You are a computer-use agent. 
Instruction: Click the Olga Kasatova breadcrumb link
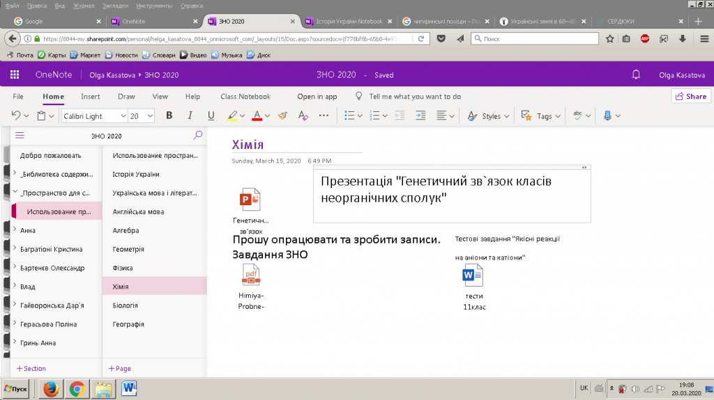click(112, 75)
